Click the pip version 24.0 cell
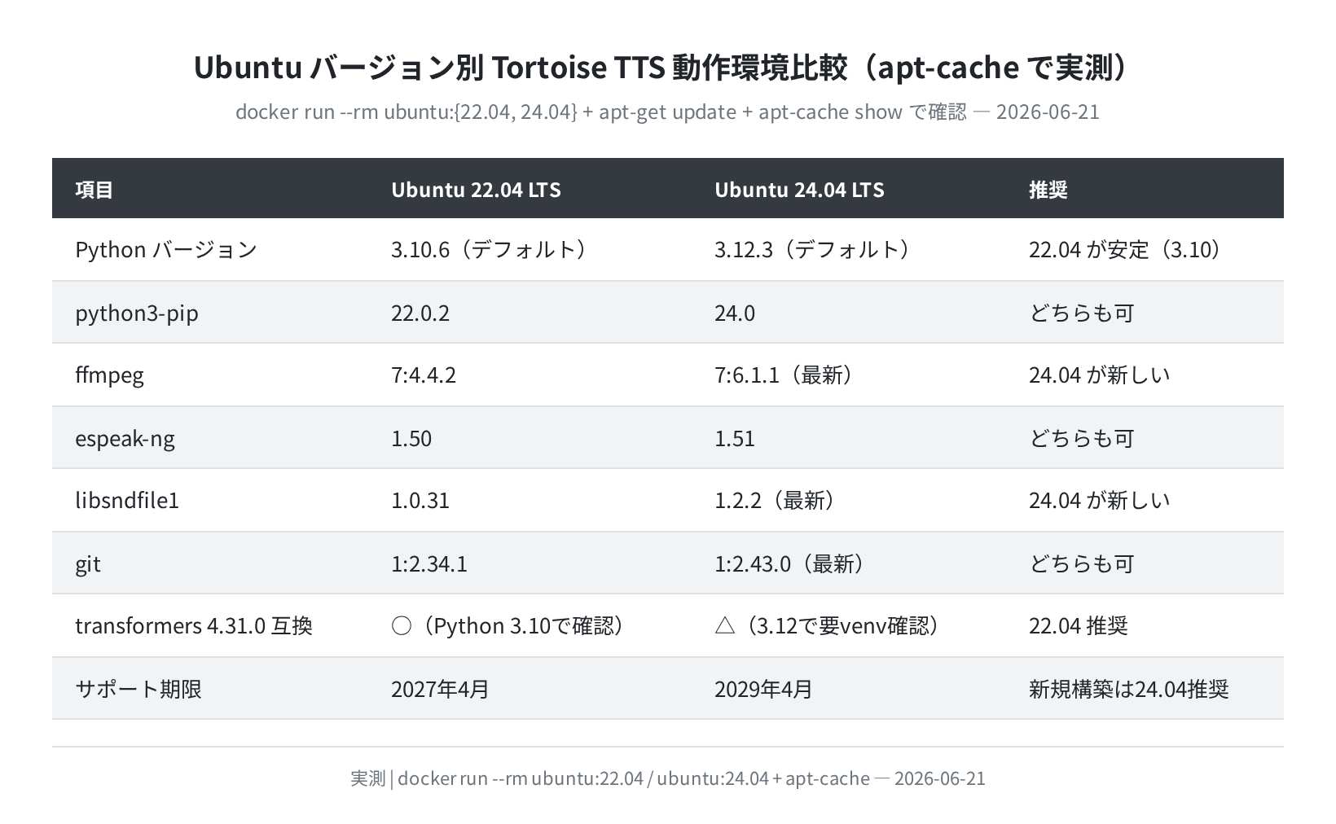The width and height of the screenshot is (1336, 824). [x=735, y=313]
